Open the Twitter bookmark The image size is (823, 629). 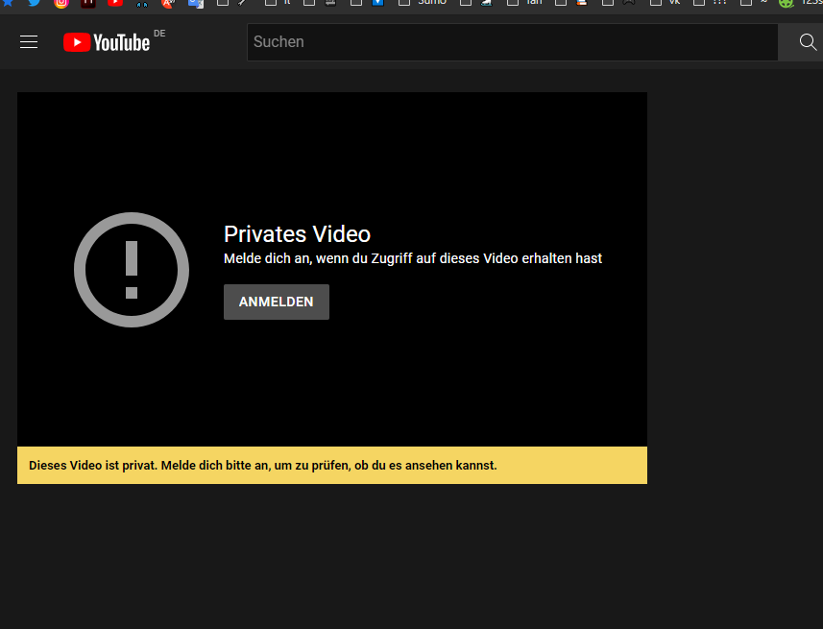pos(35,3)
